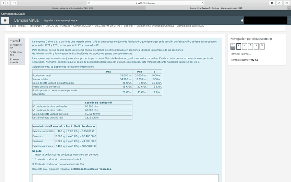Open Mis cursos breadcrumb link

coord(35,26)
